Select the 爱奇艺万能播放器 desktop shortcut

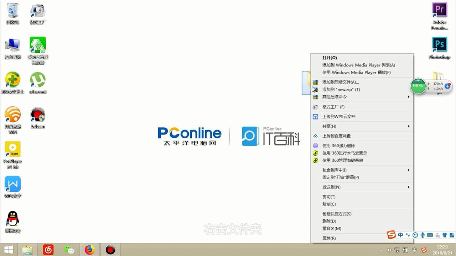[x=38, y=51]
